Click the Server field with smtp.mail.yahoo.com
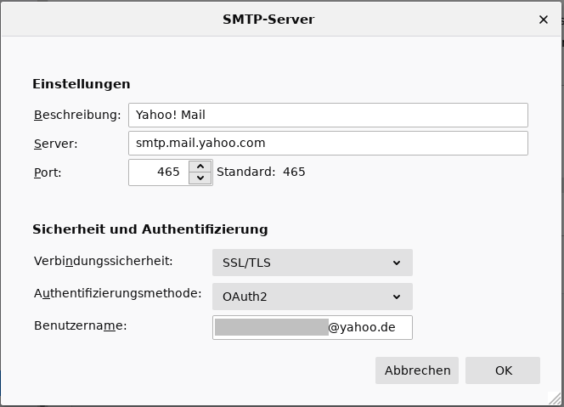 [x=328, y=144]
